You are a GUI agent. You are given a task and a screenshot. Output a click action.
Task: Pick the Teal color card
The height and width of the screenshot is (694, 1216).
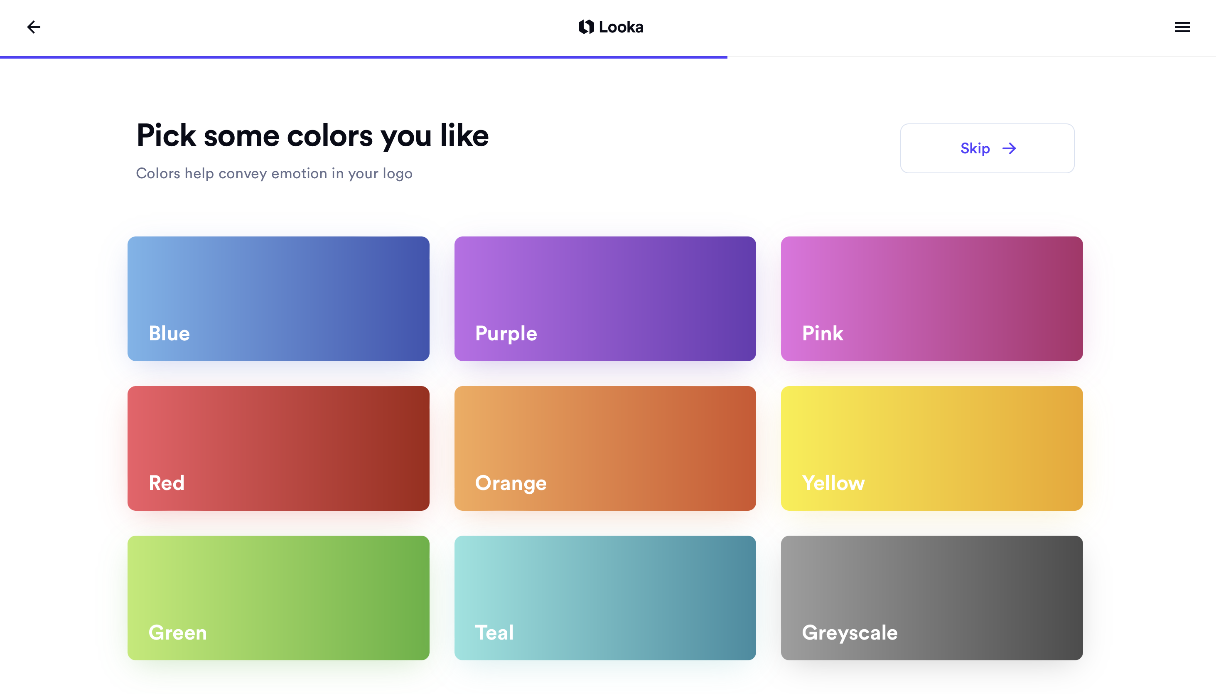tap(604, 598)
